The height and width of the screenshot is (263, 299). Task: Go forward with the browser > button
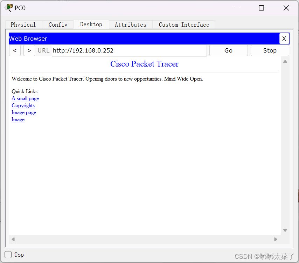tap(29, 50)
